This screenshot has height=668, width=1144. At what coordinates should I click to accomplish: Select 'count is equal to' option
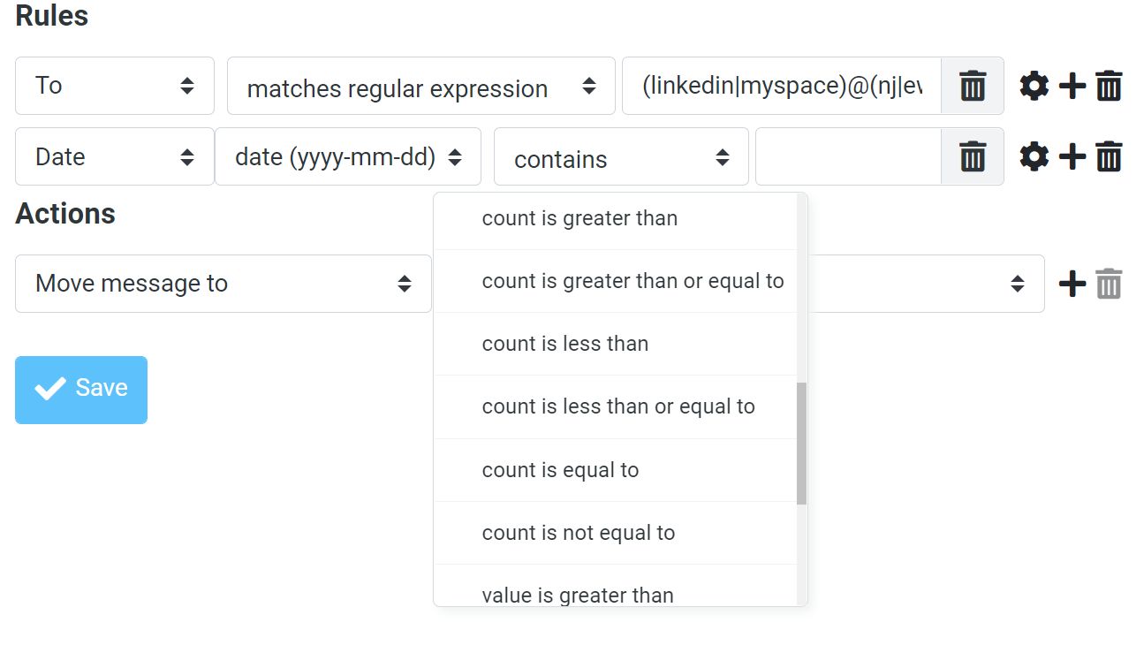coord(560,469)
